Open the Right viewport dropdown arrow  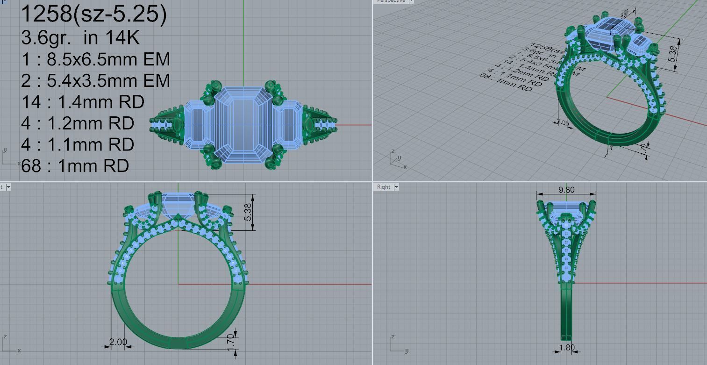click(x=396, y=187)
